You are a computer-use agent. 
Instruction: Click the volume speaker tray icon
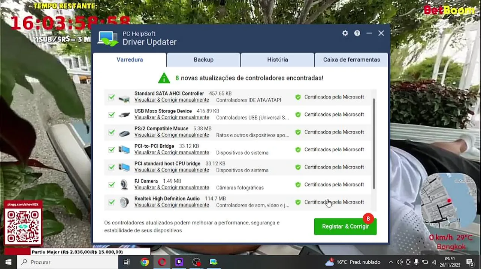(x=399, y=262)
